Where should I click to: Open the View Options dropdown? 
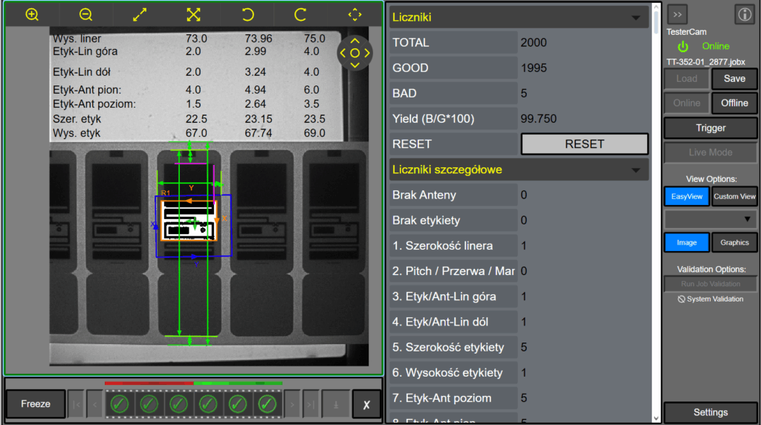coord(710,219)
